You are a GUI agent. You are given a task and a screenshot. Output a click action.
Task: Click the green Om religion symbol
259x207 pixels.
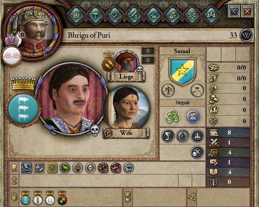pos(172,117)
